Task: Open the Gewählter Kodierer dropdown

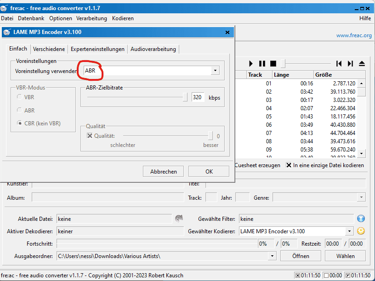Action: pyautogui.click(x=349, y=231)
